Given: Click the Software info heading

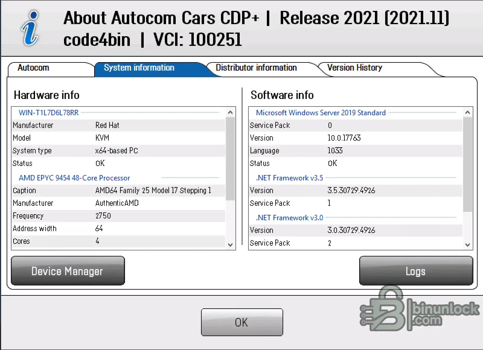Looking at the screenshot, I should click(282, 95).
